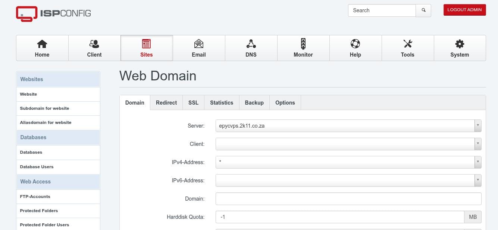Image resolution: width=498 pixels, height=230 pixels.
Task: Click the search magnifier button
Action: point(423,10)
